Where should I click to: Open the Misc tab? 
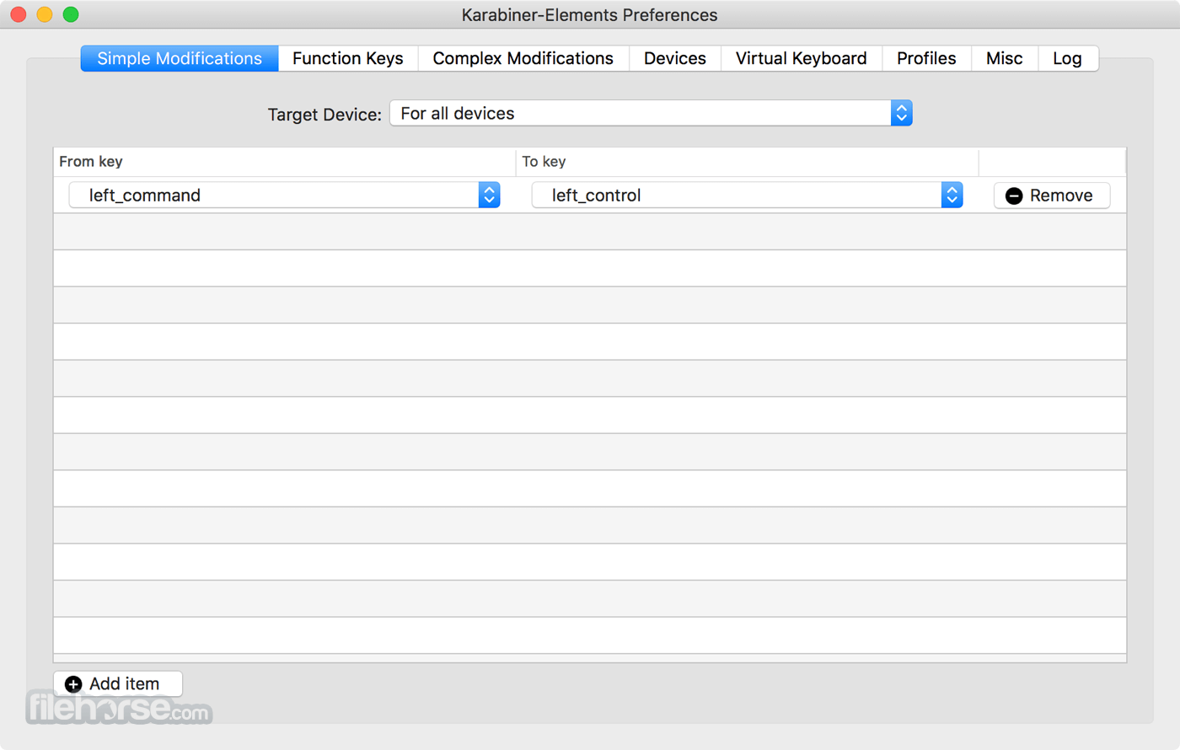[1005, 58]
